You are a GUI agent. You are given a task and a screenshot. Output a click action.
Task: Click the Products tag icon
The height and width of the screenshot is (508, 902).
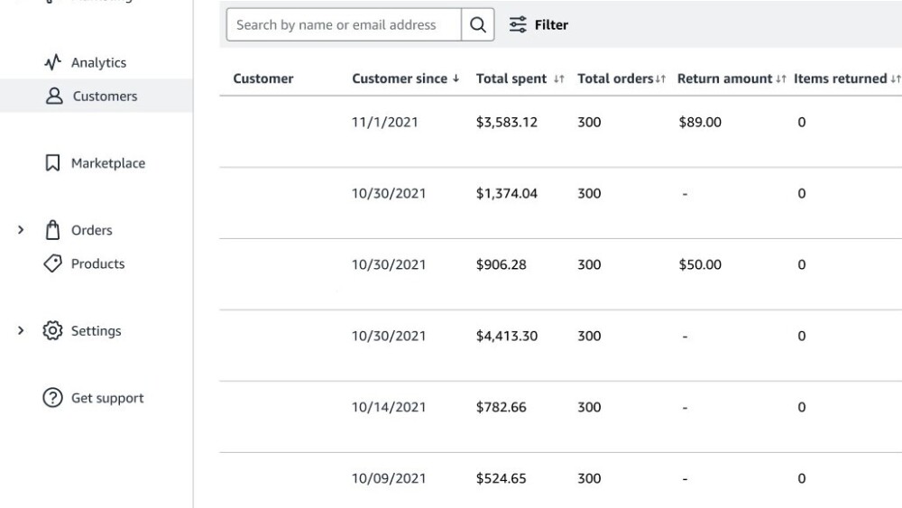point(52,263)
